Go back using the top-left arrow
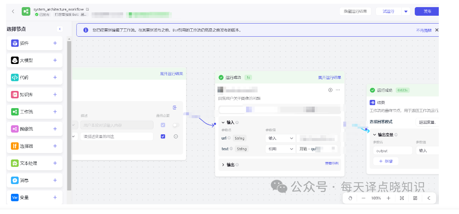Image resolution: width=459 pixels, height=214 pixels. pyautogui.click(x=13, y=11)
